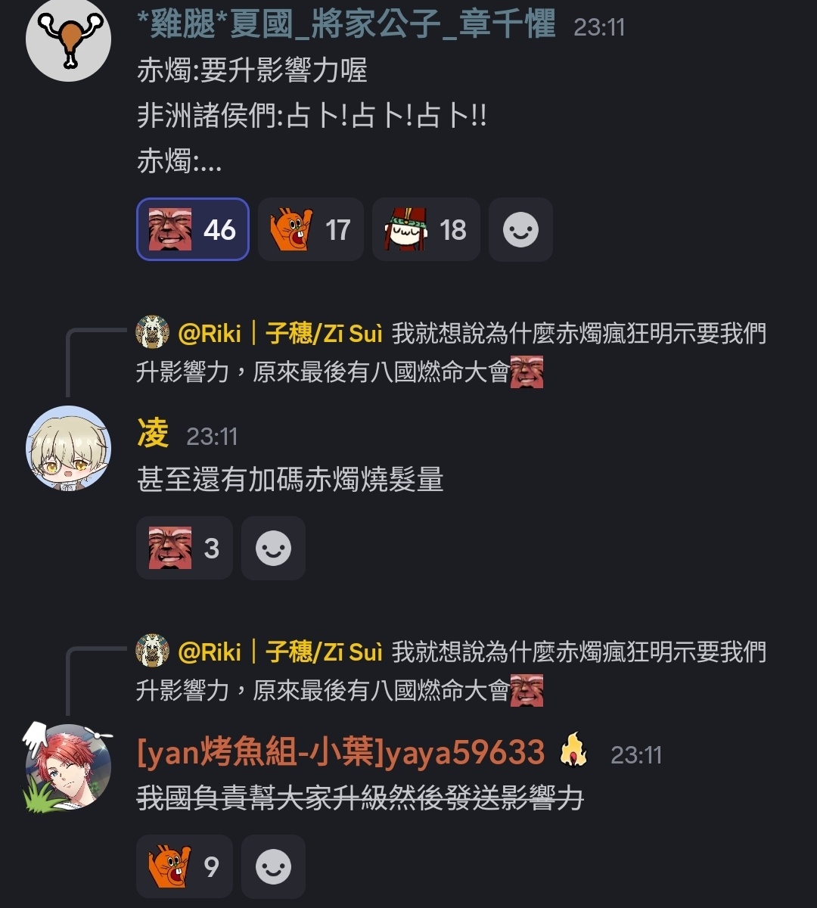Click the username [yan烤魚組-小葉]yaya59633
This screenshot has height=908, width=817.
pyautogui.click(x=341, y=752)
